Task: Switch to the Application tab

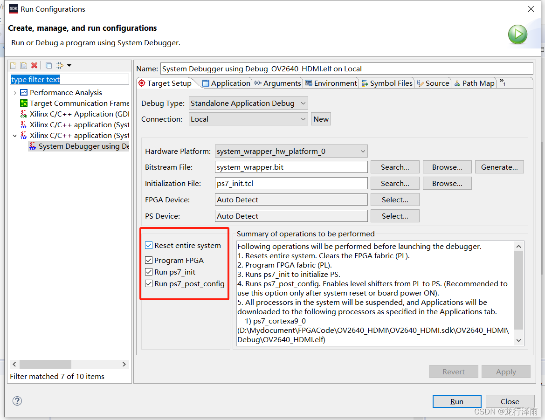Action: [226, 83]
